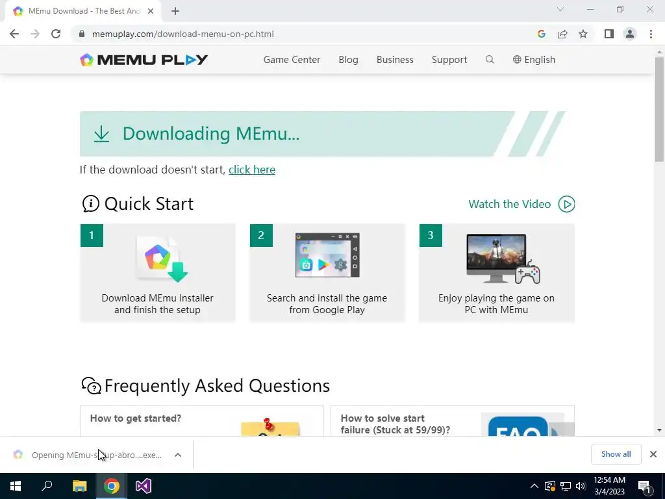The image size is (665, 499).
Task: Click the scrollbar down arrow
Action: pyautogui.click(x=659, y=430)
